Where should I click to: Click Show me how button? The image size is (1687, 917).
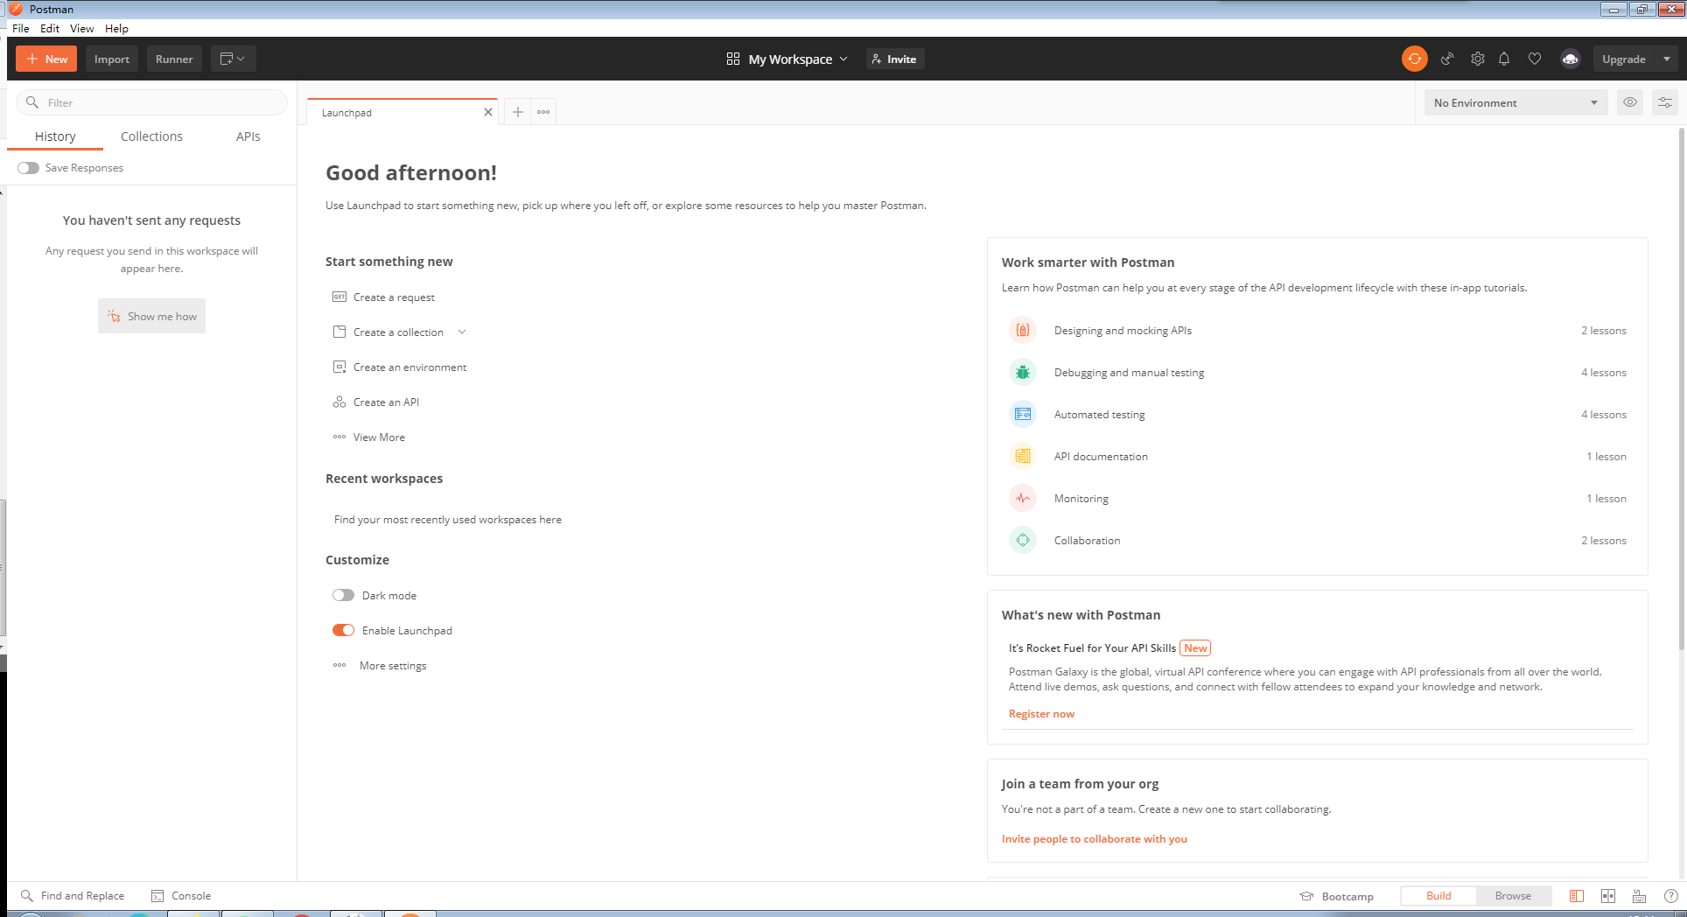(151, 316)
